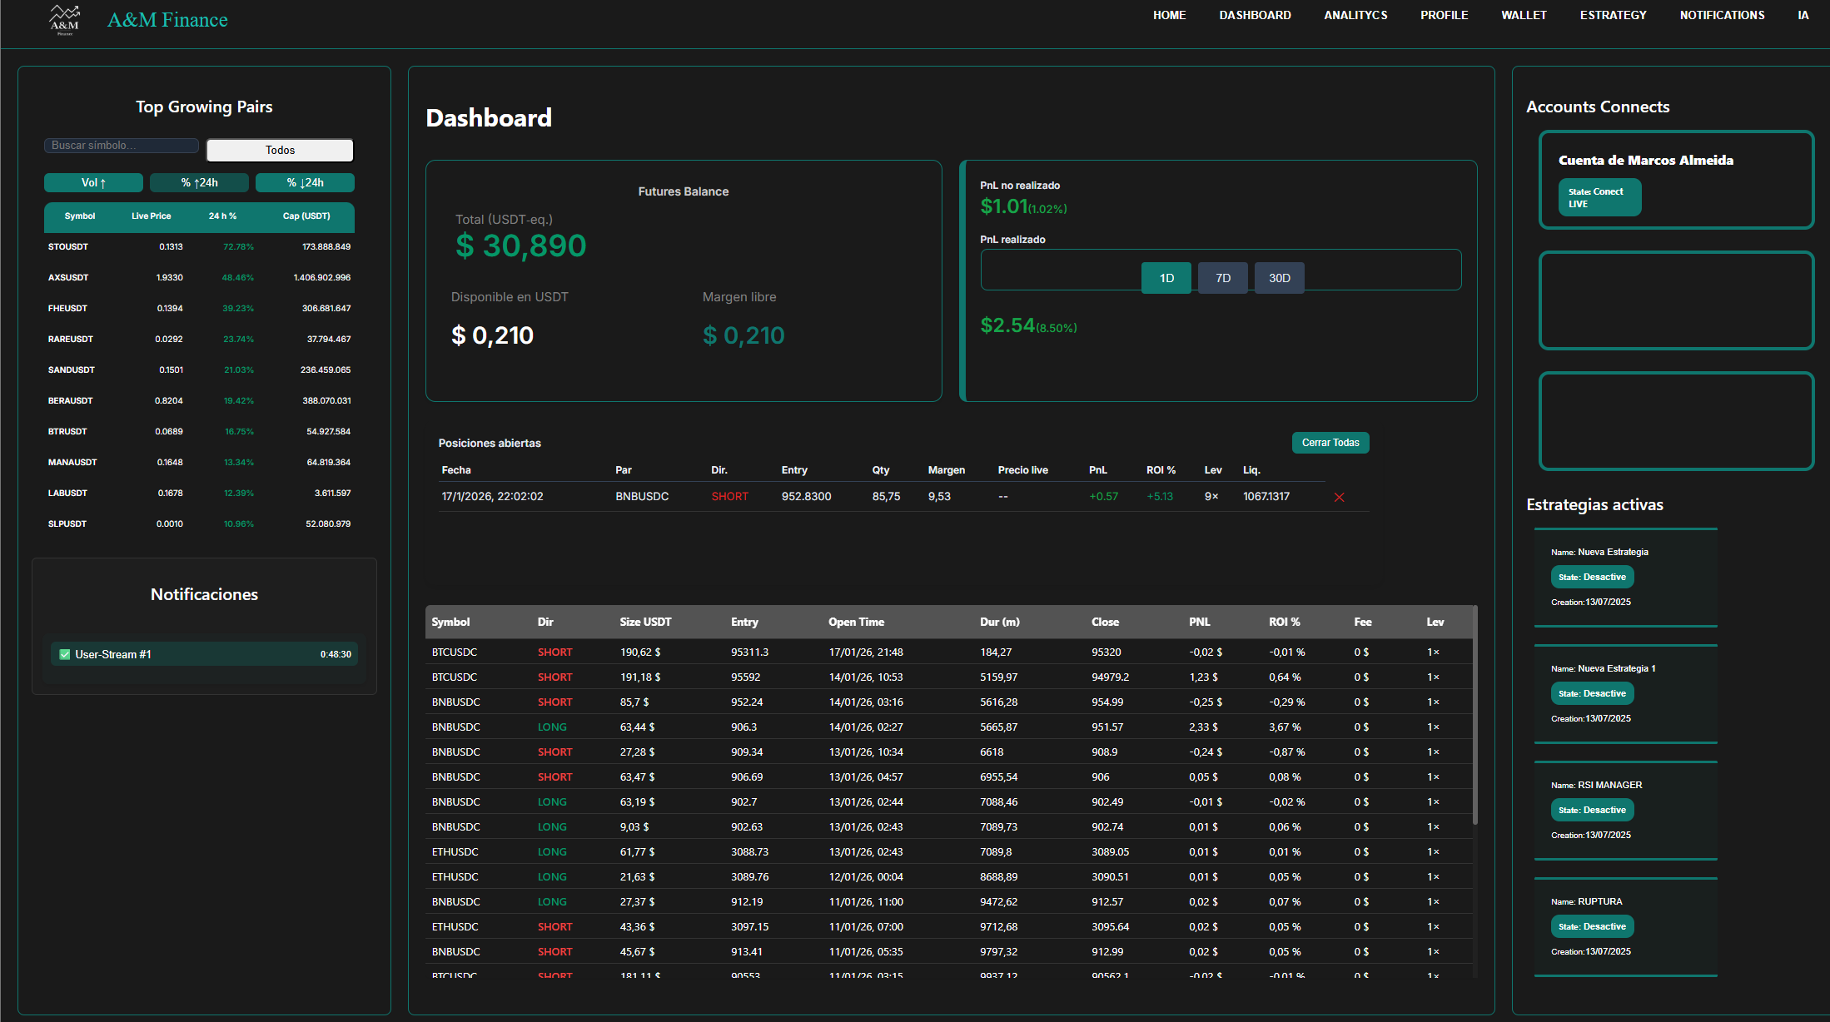The width and height of the screenshot is (1830, 1022).
Task: Sort pairs using the Vol sort button
Action: tap(93, 182)
